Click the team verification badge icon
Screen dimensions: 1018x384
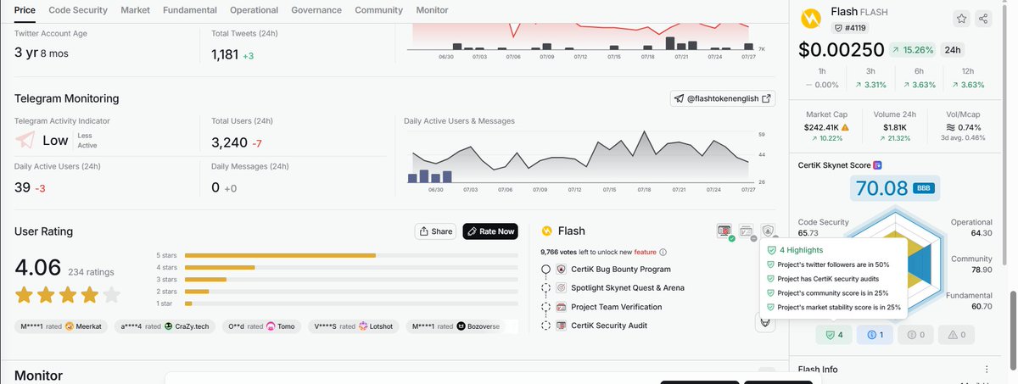click(747, 231)
